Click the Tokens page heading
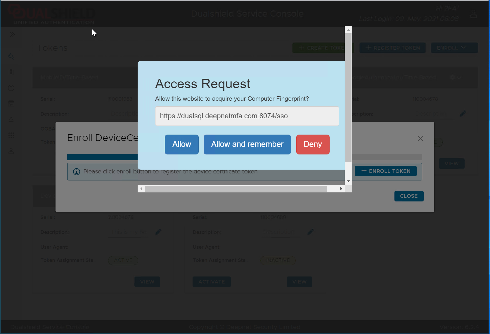This screenshot has width=490, height=334. 52,48
